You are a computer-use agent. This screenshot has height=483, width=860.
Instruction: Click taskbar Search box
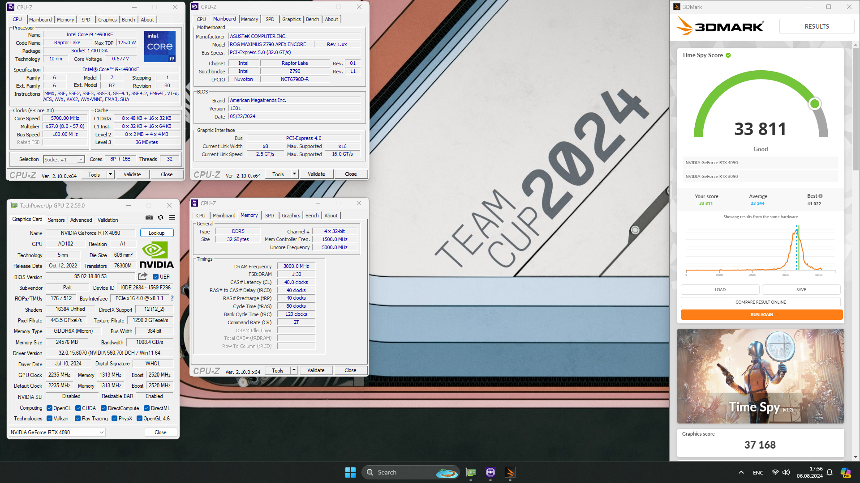tap(410, 472)
